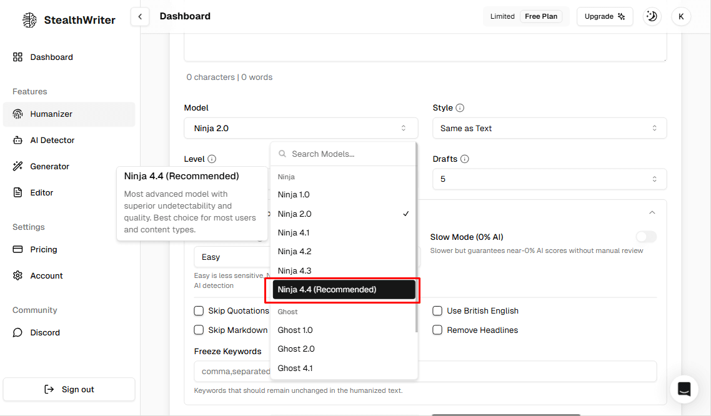The height and width of the screenshot is (416, 711).
Task: Enable the Slow Mode (0% AI) switch
Action: 645,237
